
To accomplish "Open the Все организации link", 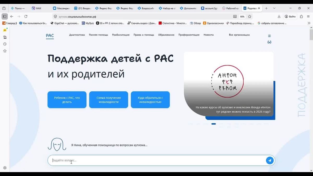I will point(239,35).
